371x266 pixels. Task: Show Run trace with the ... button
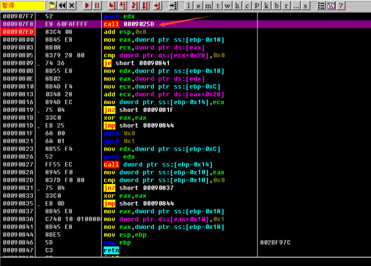tap(296, 6)
